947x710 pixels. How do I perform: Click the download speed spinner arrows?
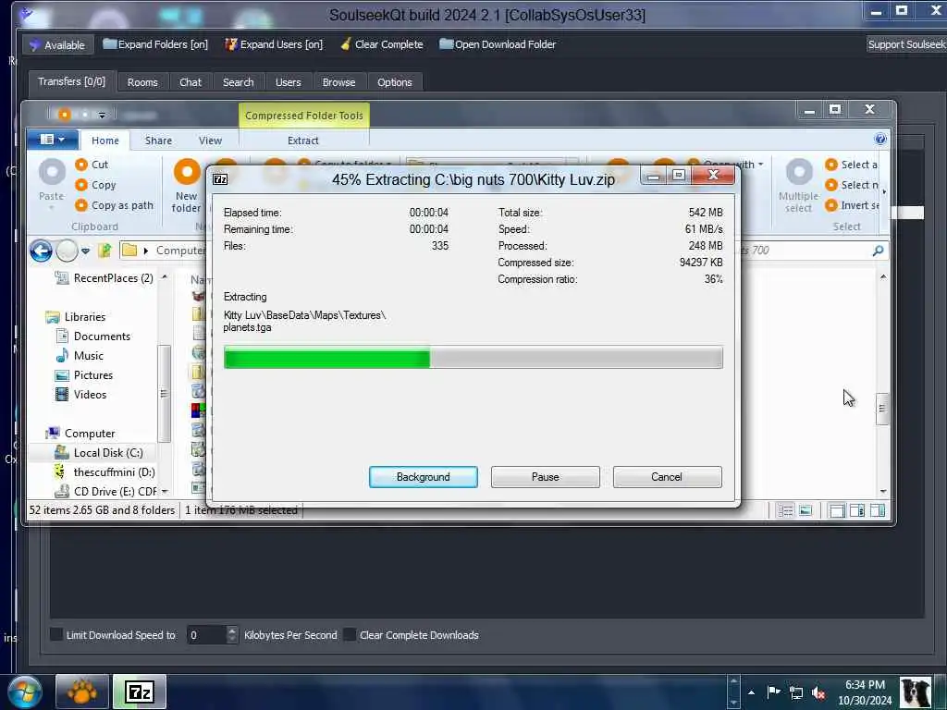pos(232,635)
